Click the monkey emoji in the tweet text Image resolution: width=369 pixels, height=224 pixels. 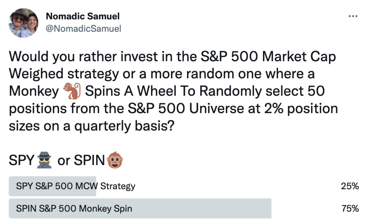(71, 91)
